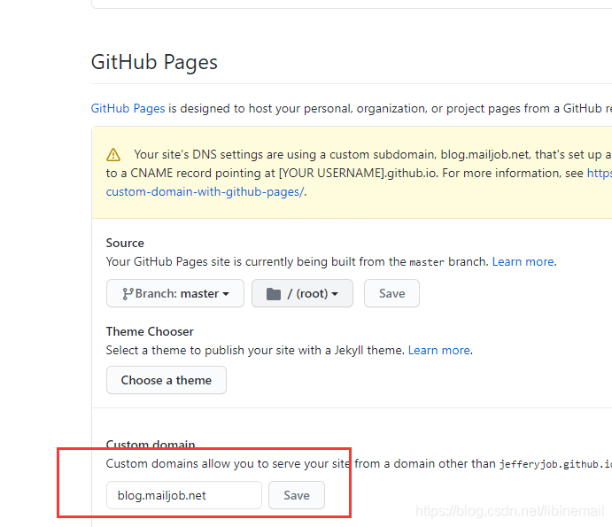Click Save button next to root folder
Viewport: 612px width, 527px height.
[x=391, y=293]
